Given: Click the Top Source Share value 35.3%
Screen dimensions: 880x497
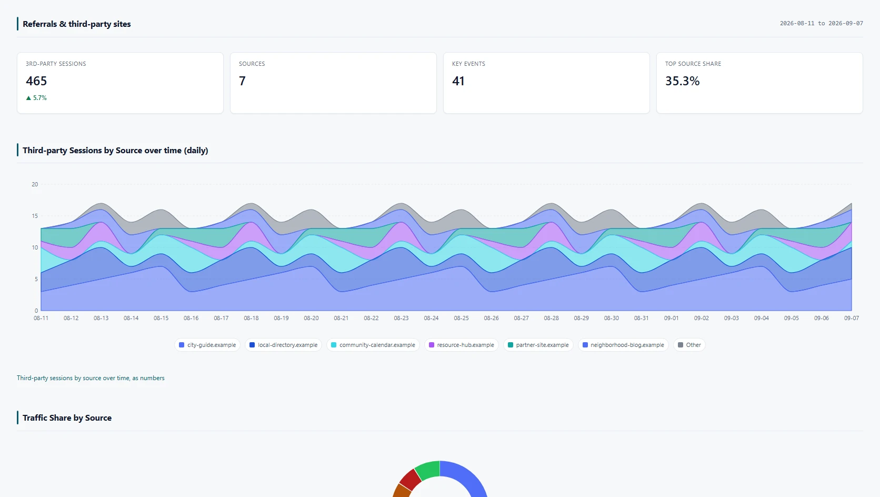Looking at the screenshot, I should (x=682, y=81).
